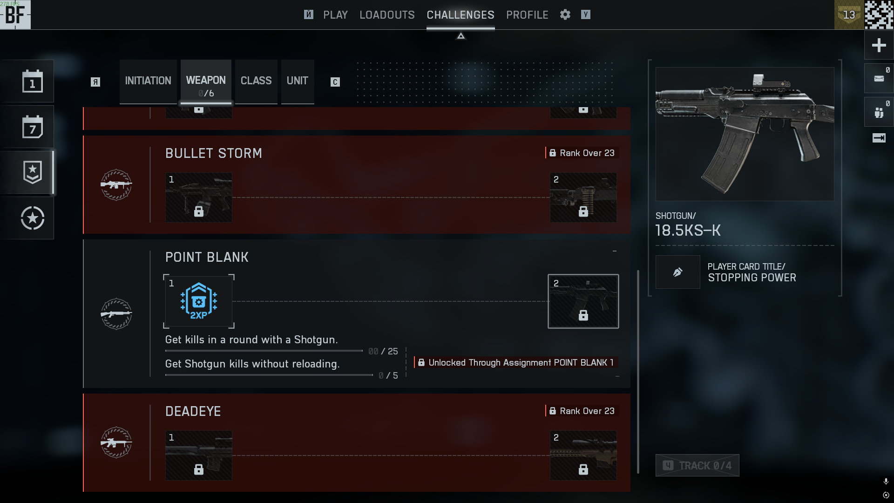Select the CLASS challenges tab
The image size is (894, 503).
point(256,81)
